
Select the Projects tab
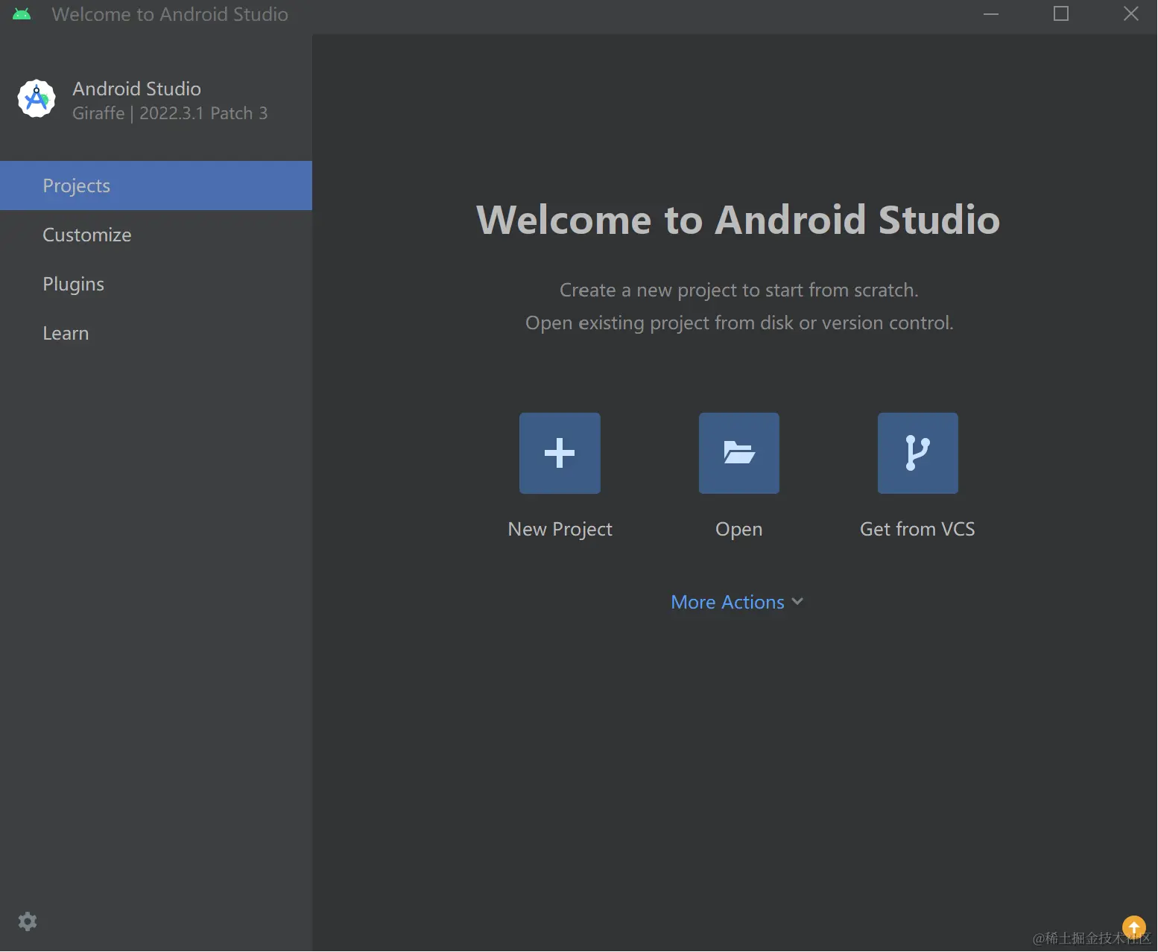click(x=156, y=185)
